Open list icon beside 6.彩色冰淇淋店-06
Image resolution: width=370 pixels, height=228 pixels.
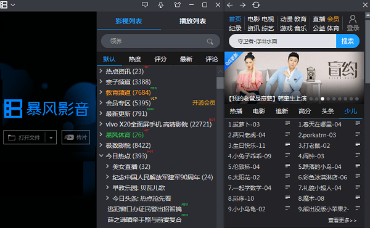[x=358, y=176]
